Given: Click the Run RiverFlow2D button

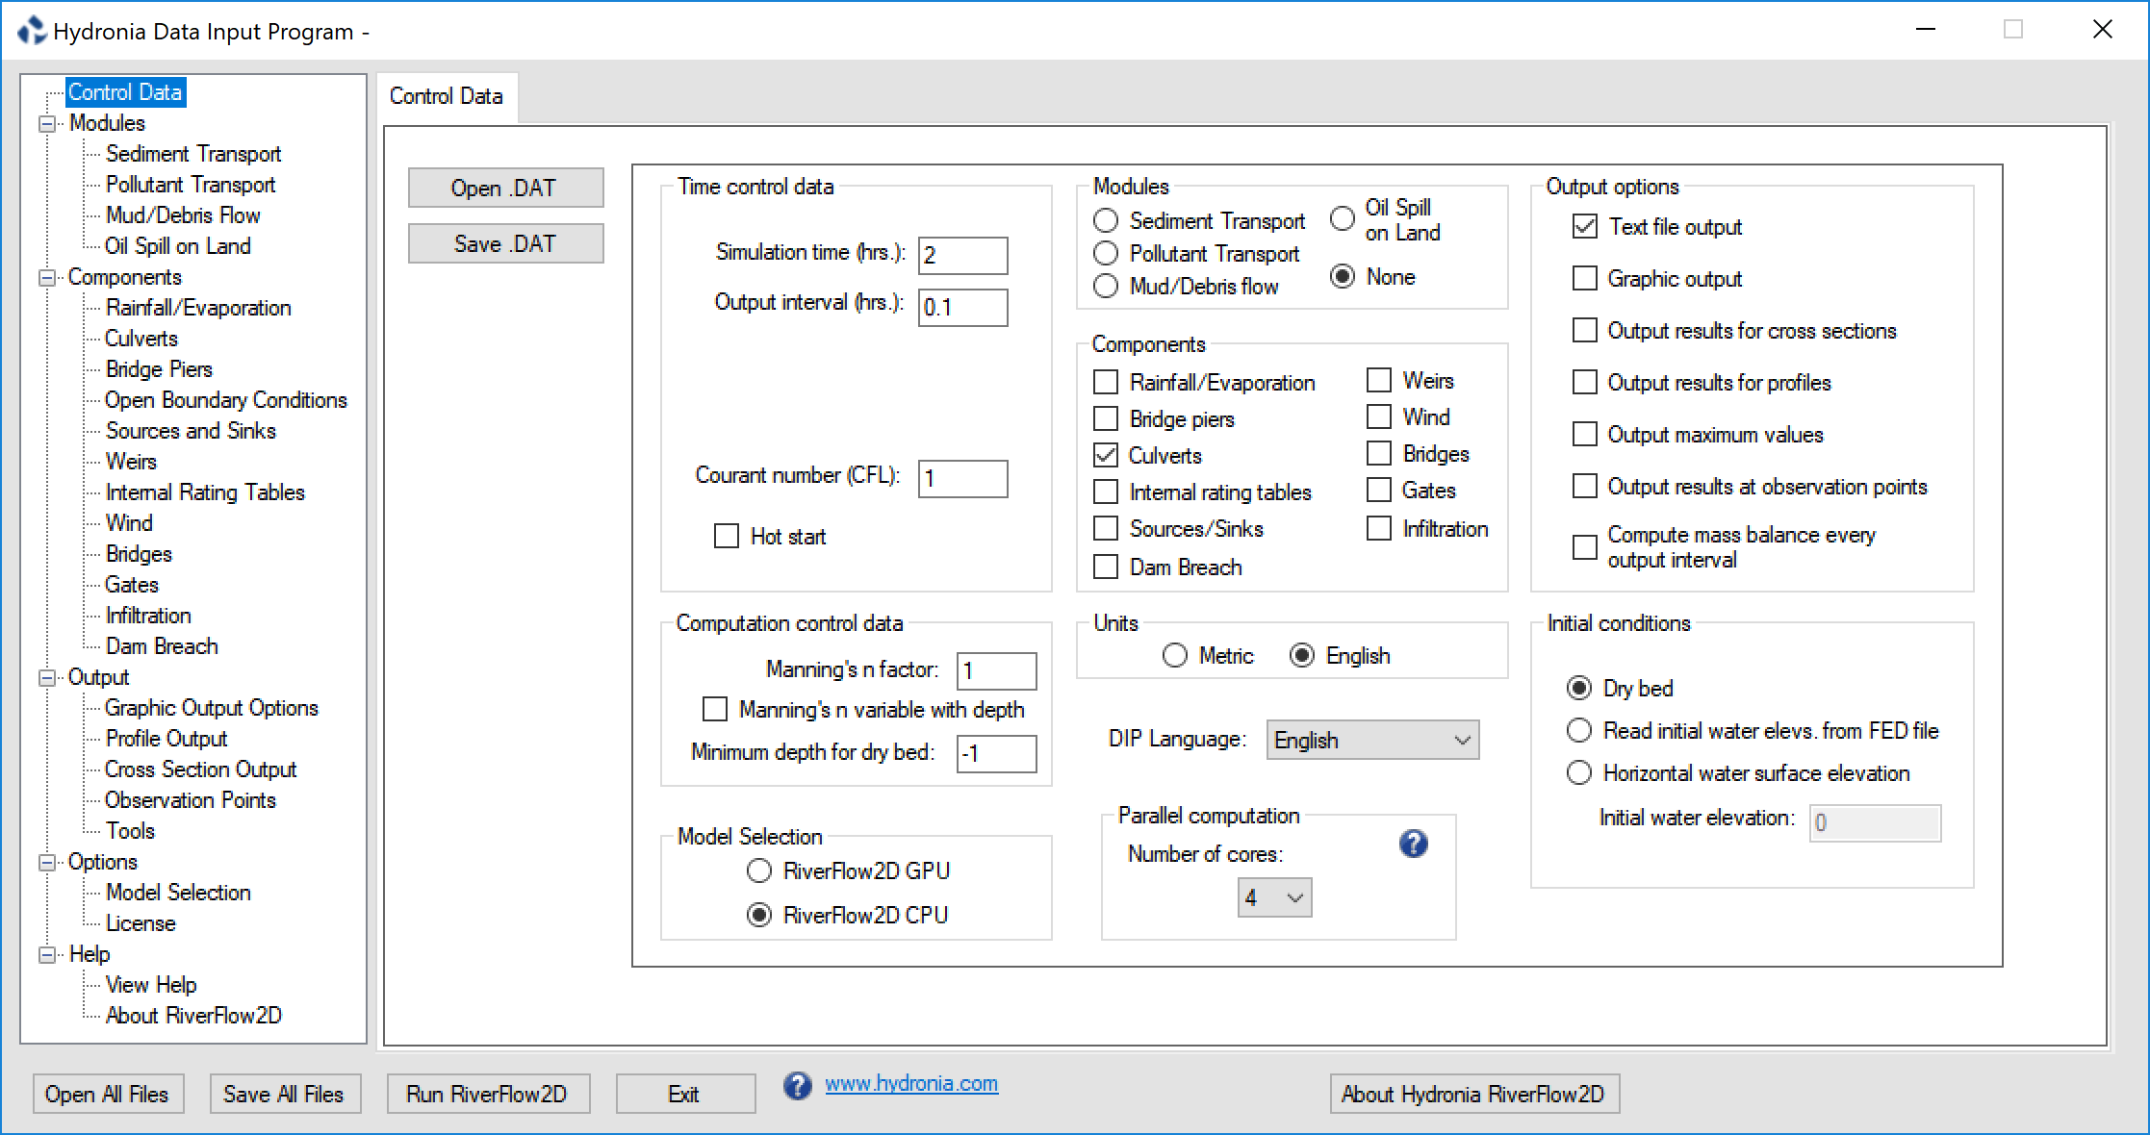Looking at the screenshot, I should (x=488, y=1094).
